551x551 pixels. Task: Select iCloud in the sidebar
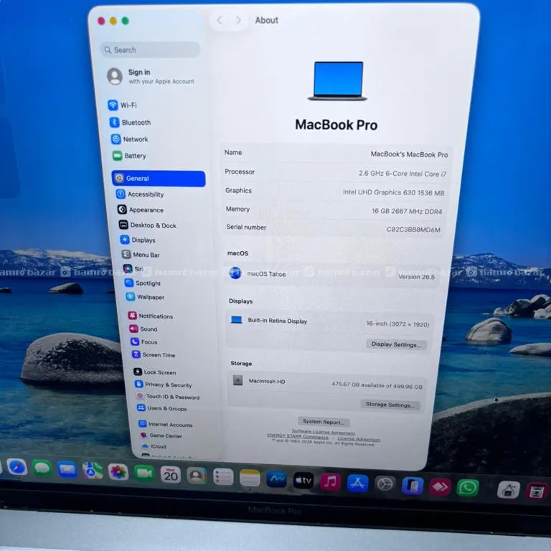pos(154,446)
